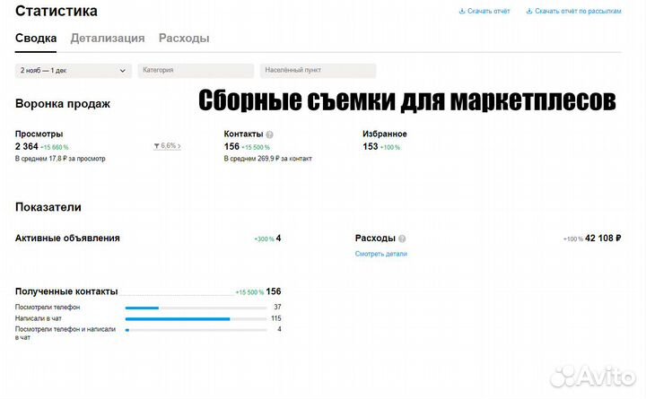
Task: Click the expenses value 42 108 ₽
Action: 603,238
